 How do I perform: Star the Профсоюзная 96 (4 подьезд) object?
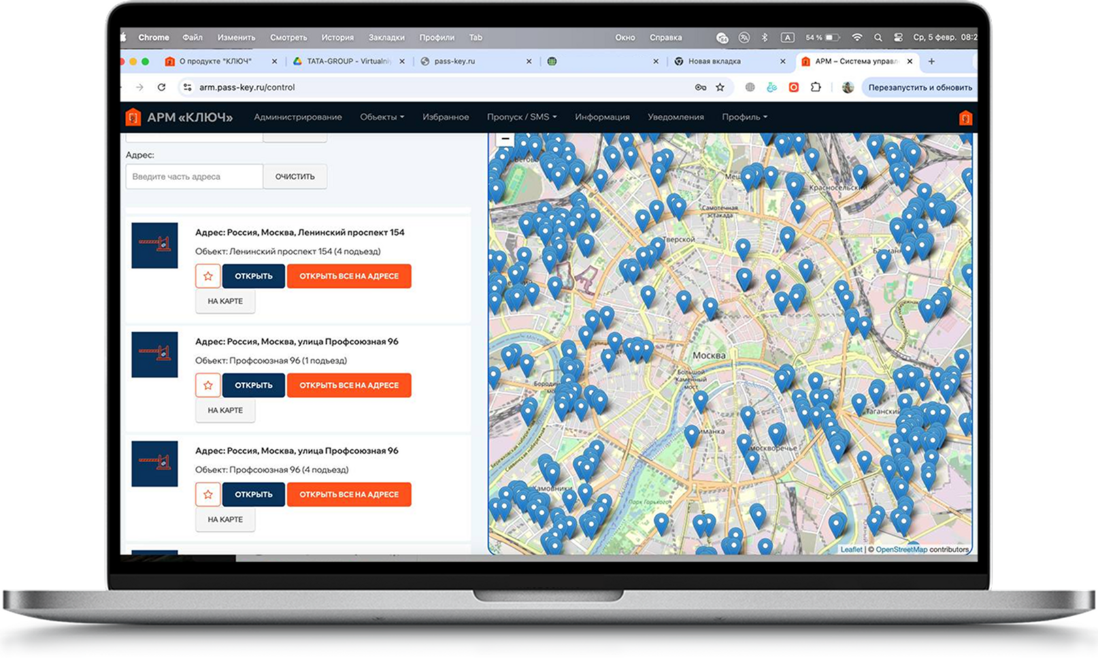coord(208,494)
